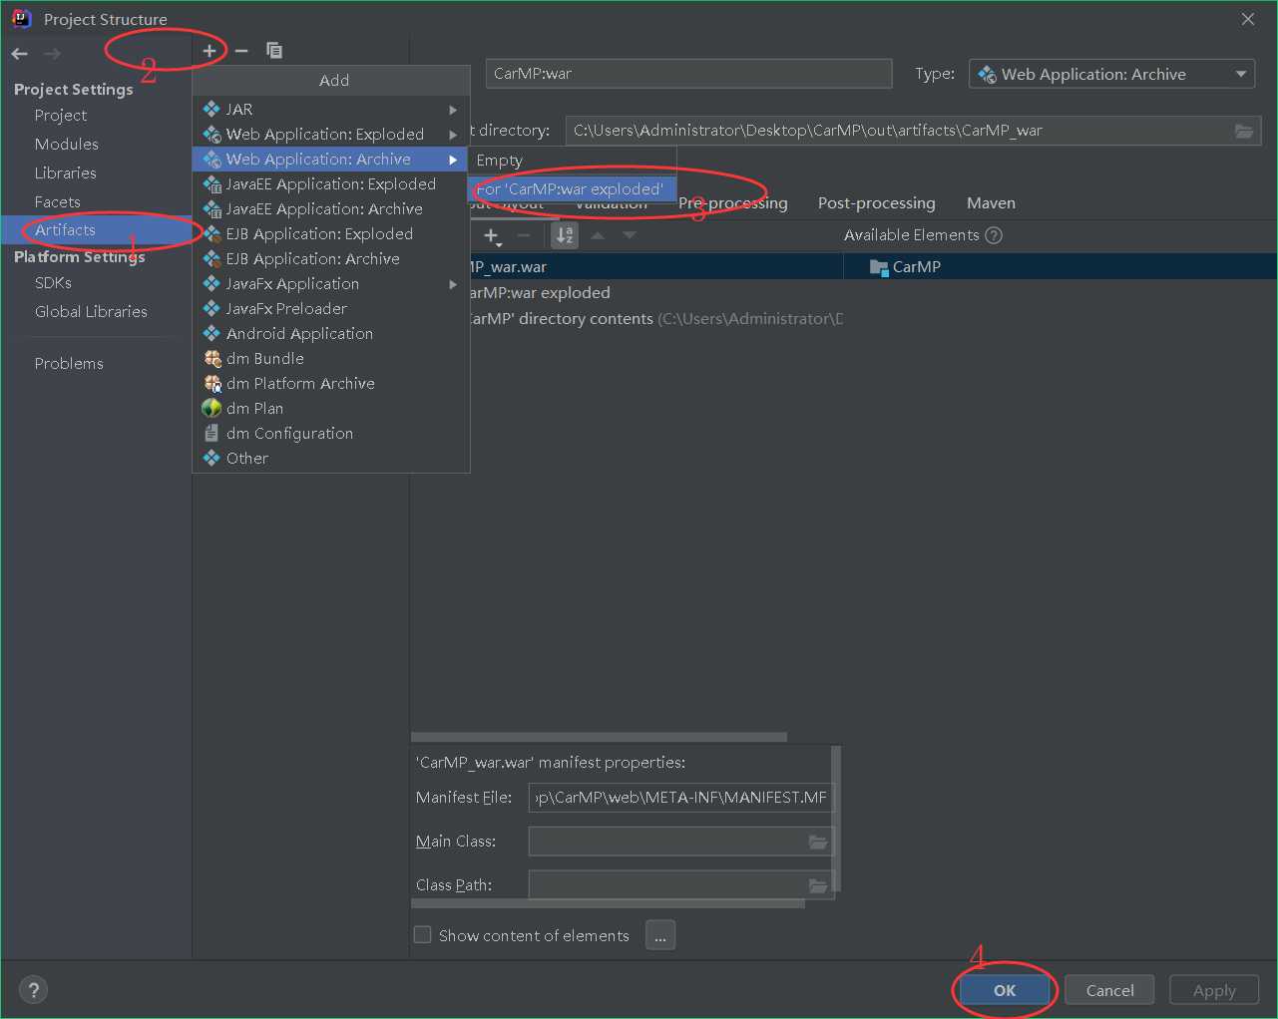Choose For 'CarMP:war exploded' submenu option
Screen dimensions: 1278x1019
tap(573, 189)
